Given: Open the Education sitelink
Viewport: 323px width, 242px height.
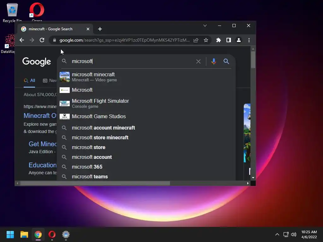Looking at the screenshot, I should coord(43,165).
